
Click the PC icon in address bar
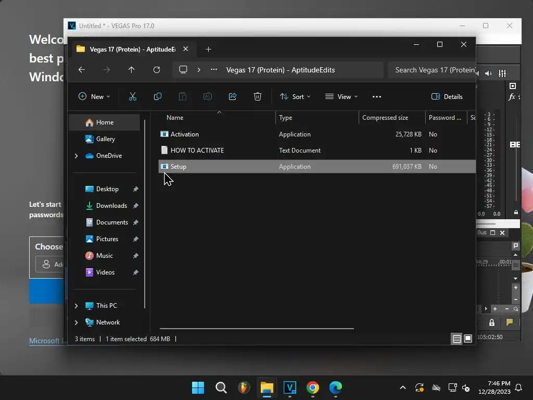[183, 70]
